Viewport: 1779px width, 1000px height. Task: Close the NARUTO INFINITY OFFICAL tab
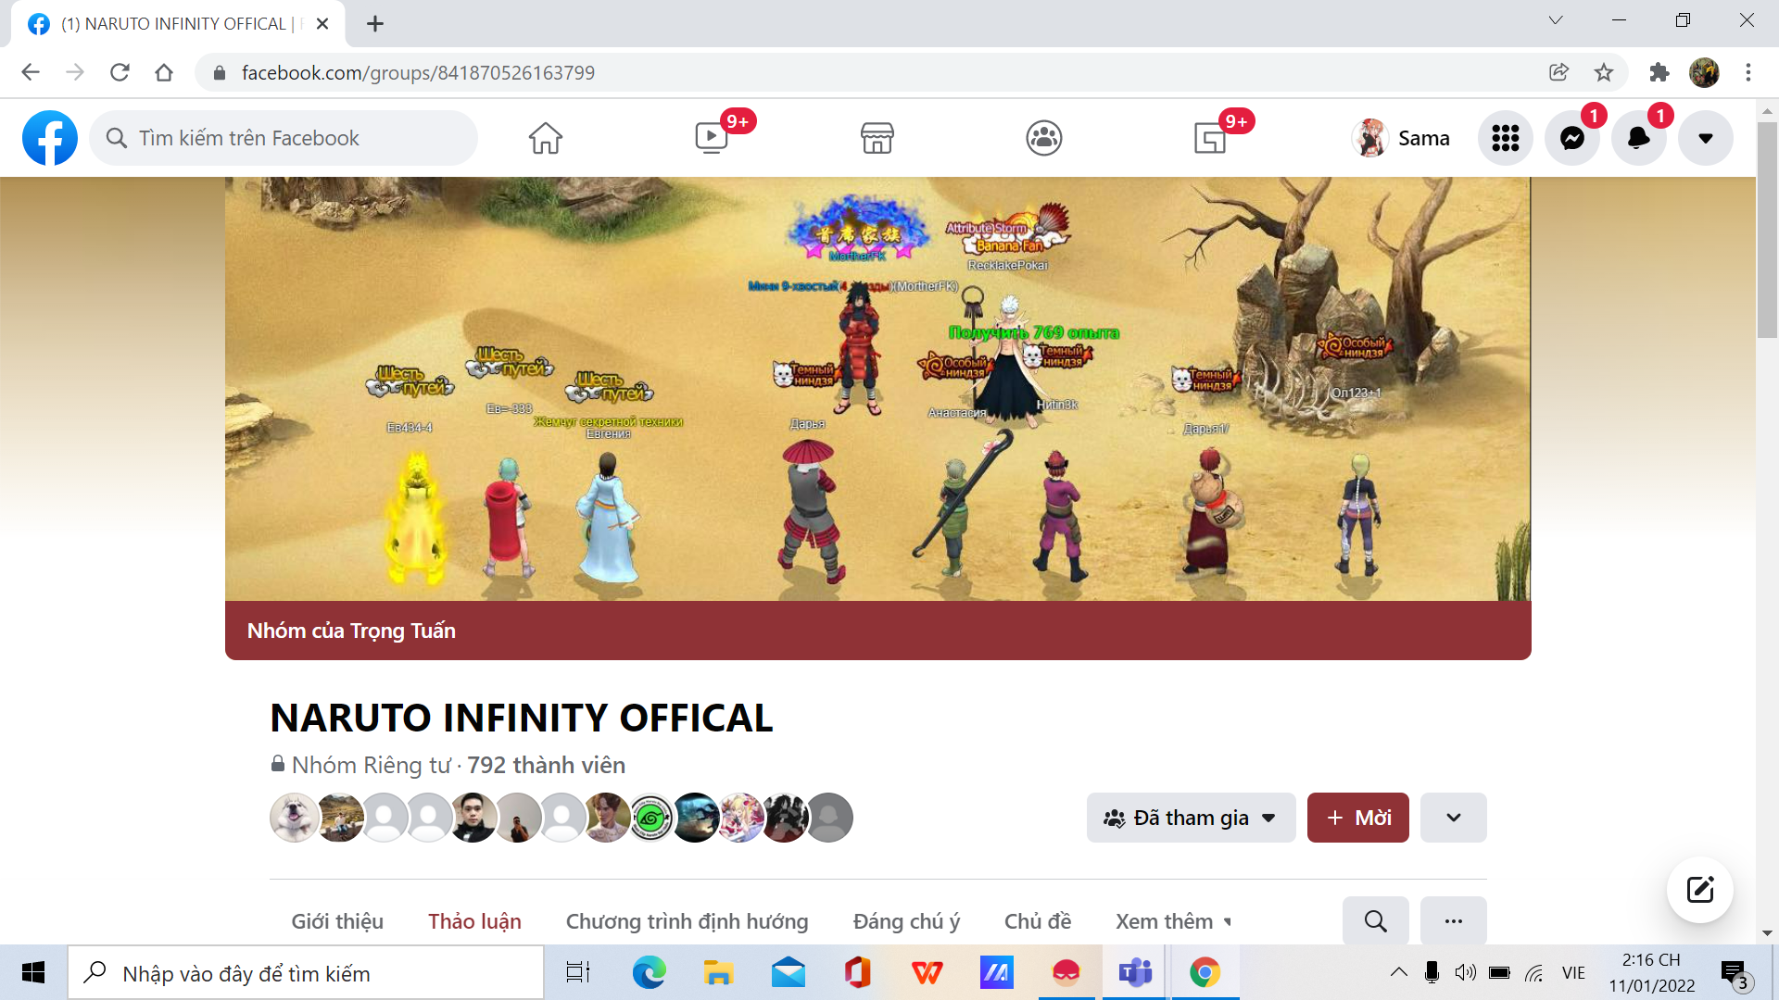click(x=322, y=24)
